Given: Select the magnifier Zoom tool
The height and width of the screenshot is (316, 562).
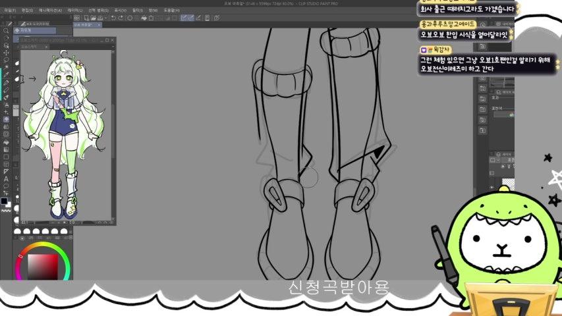Looking at the screenshot, I should (6, 31).
